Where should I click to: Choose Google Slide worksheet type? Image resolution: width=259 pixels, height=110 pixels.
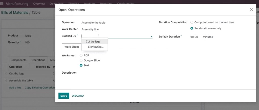(81, 60)
